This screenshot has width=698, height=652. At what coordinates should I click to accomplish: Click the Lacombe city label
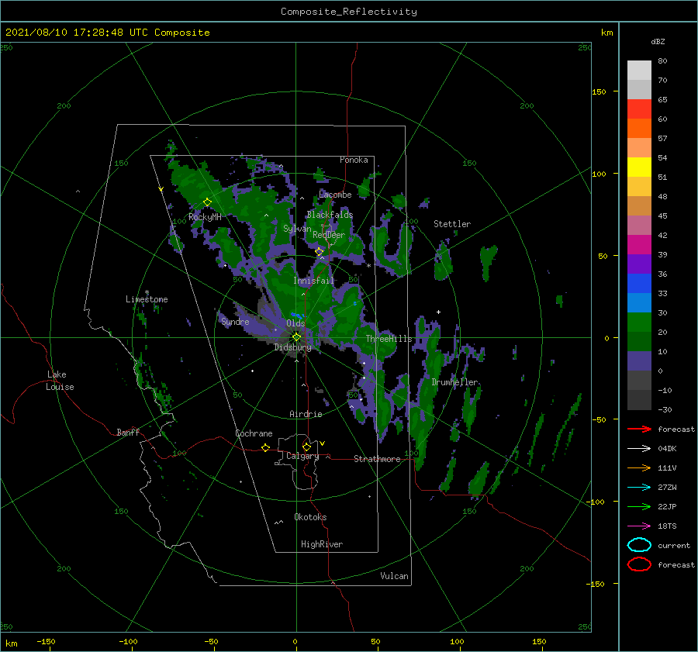[335, 195]
